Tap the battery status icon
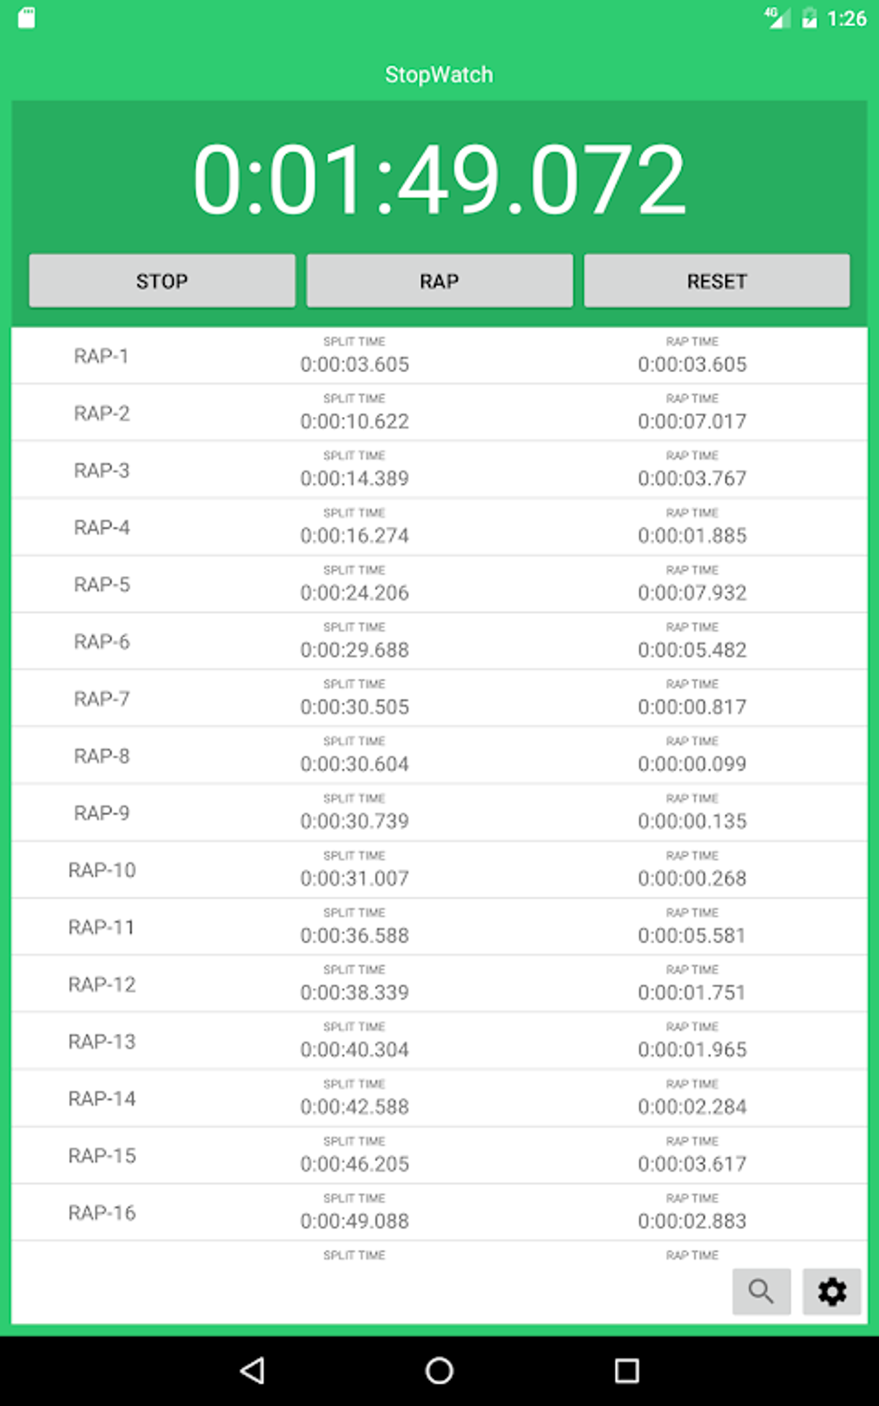879x1406 pixels. point(809,18)
